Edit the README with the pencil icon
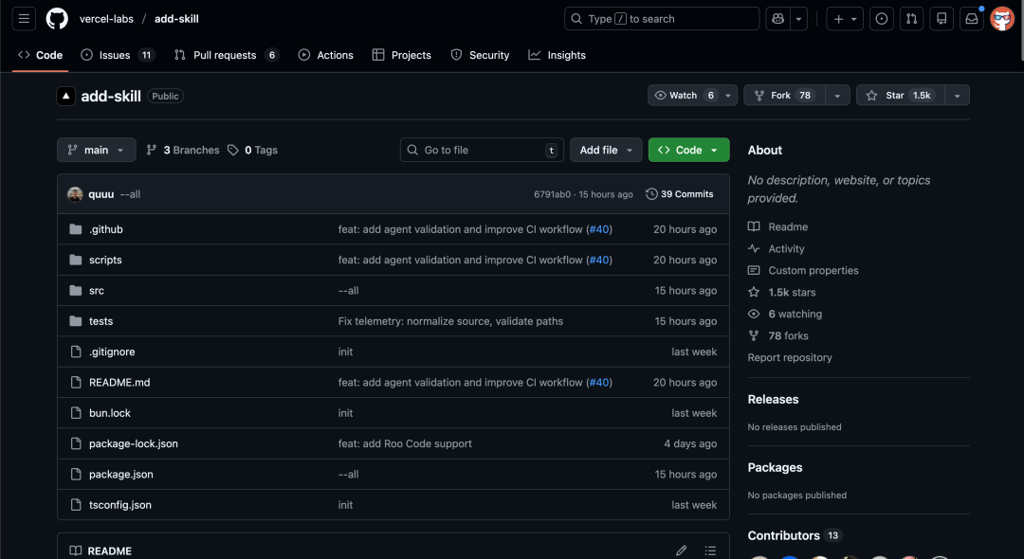This screenshot has width=1024, height=559. pos(681,550)
